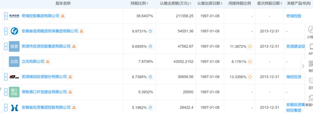Open equity structure icon beside 奇瑞控股集团有限公司
This screenshot has height=113, width=313.
click(63, 16)
